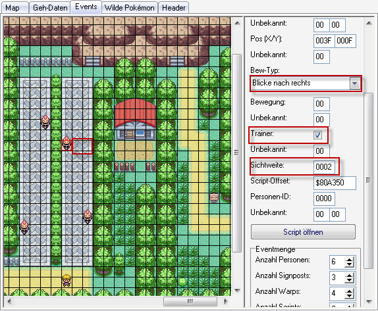Screen dimensions: 378x311
Task: Edit second Unbekannt byte below Personen-ID
Action: tap(337, 214)
